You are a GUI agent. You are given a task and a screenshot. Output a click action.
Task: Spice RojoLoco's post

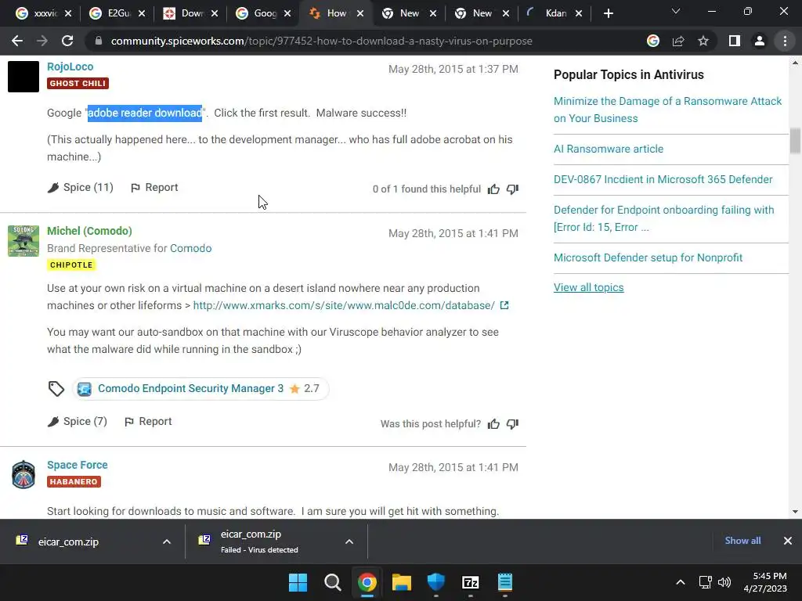pos(81,188)
